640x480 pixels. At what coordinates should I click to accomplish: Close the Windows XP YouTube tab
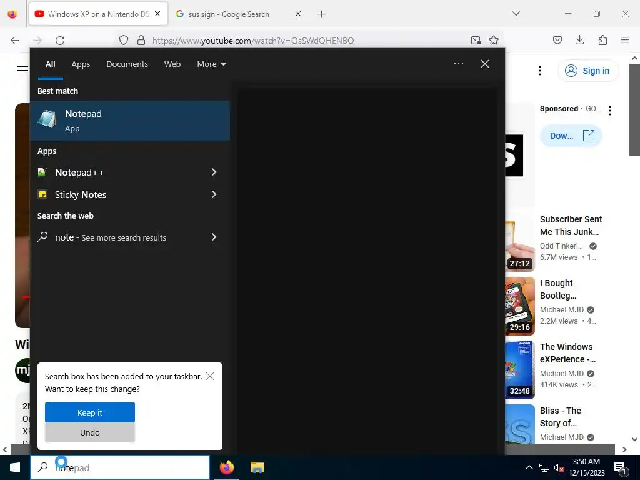pos(157,14)
